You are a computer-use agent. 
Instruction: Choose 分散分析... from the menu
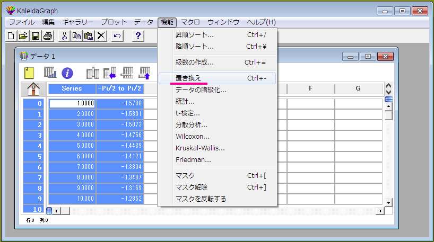tap(218, 125)
